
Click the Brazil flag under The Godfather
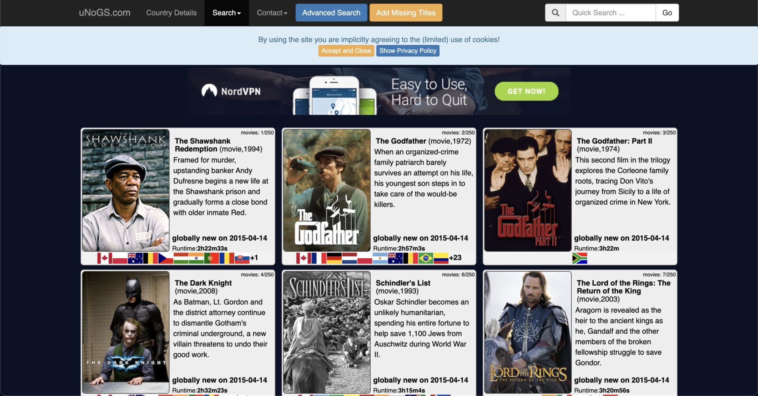[x=426, y=258]
